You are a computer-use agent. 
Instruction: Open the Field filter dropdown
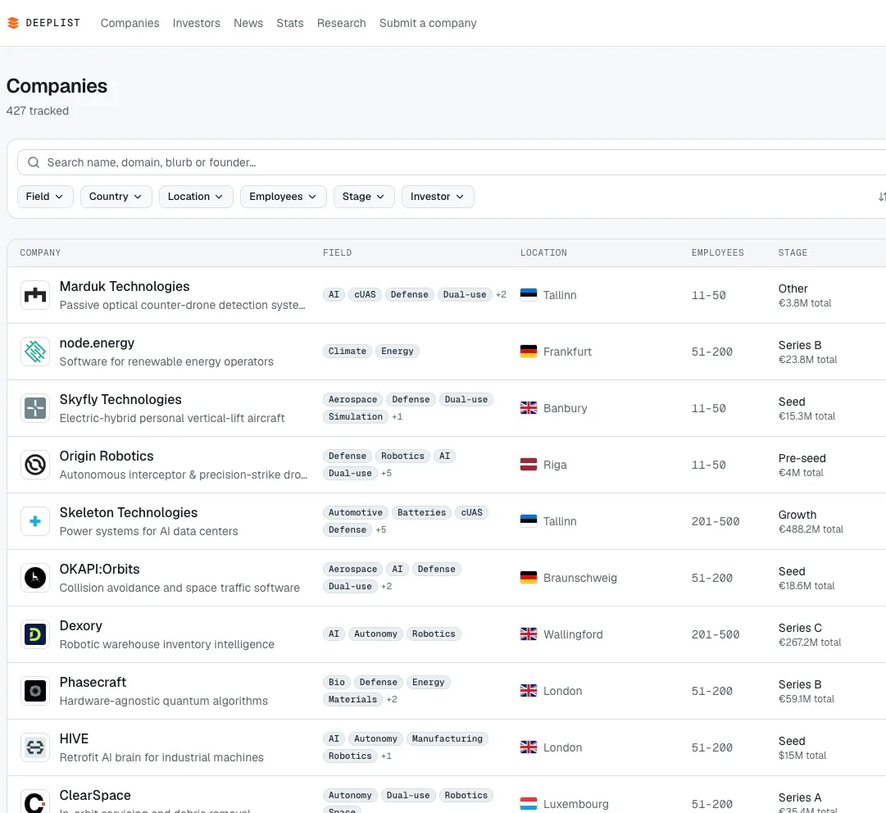coord(45,197)
